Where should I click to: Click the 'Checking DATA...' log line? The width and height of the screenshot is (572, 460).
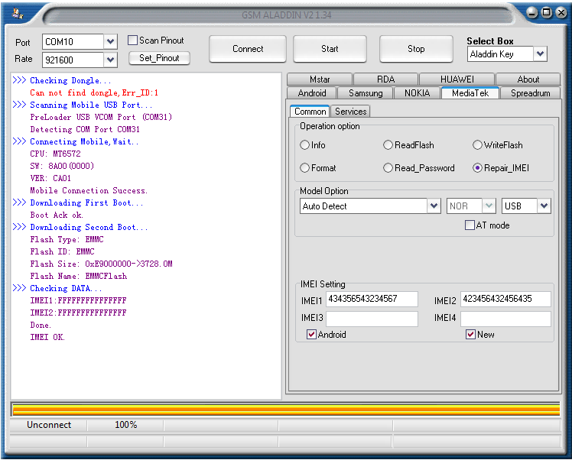pyautogui.click(x=66, y=288)
